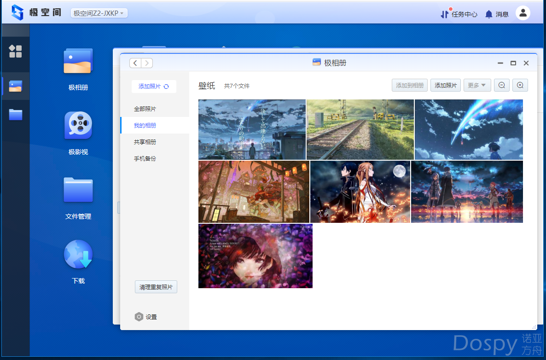Viewport: 546px width, 360px height.
Task: Launch the 极影视 desktop icon
Action: pyautogui.click(x=78, y=125)
